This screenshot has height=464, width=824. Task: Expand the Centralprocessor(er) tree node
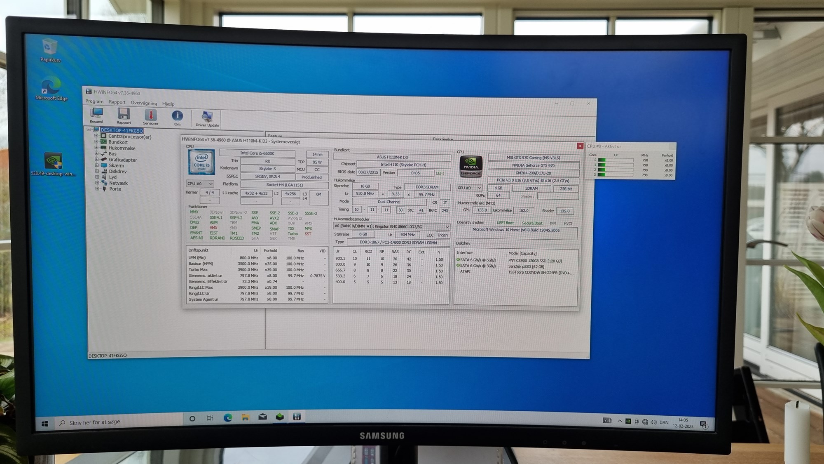tap(96, 136)
